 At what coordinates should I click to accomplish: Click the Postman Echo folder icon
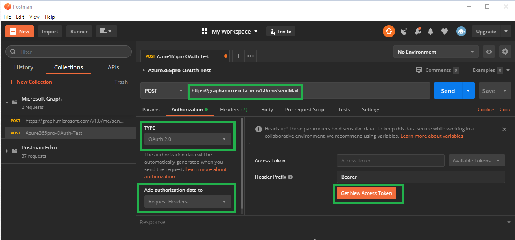(15, 151)
